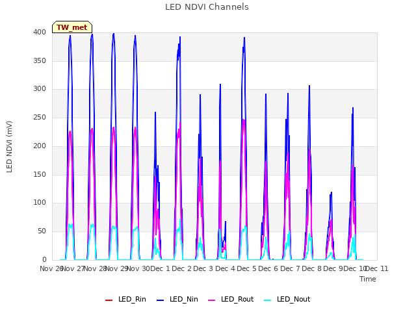Click the Dec 8 x-axis tick label
The height and width of the screenshot is (312, 416).
tap(311, 268)
